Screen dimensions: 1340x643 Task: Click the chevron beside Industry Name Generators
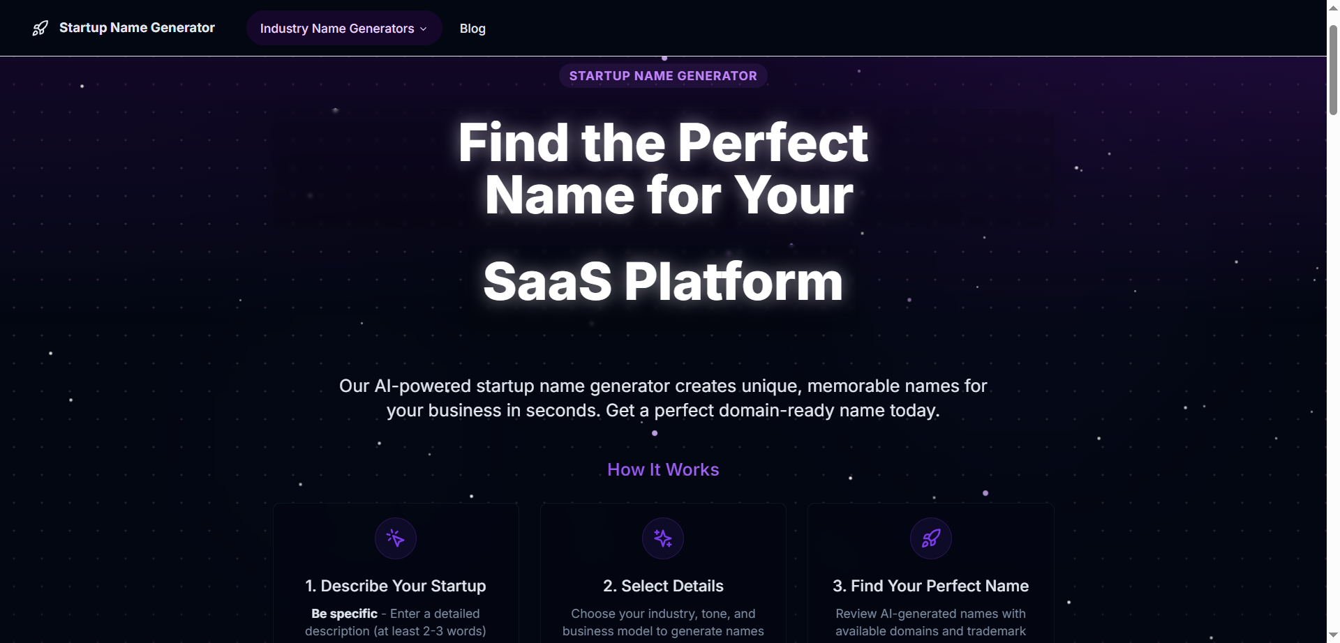[424, 29]
